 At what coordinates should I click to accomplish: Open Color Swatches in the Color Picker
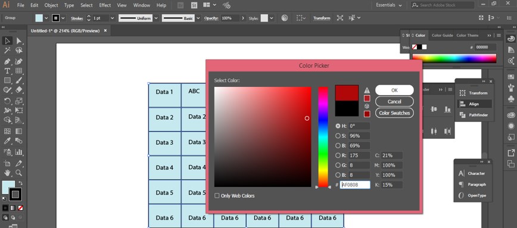coord(394,113)
